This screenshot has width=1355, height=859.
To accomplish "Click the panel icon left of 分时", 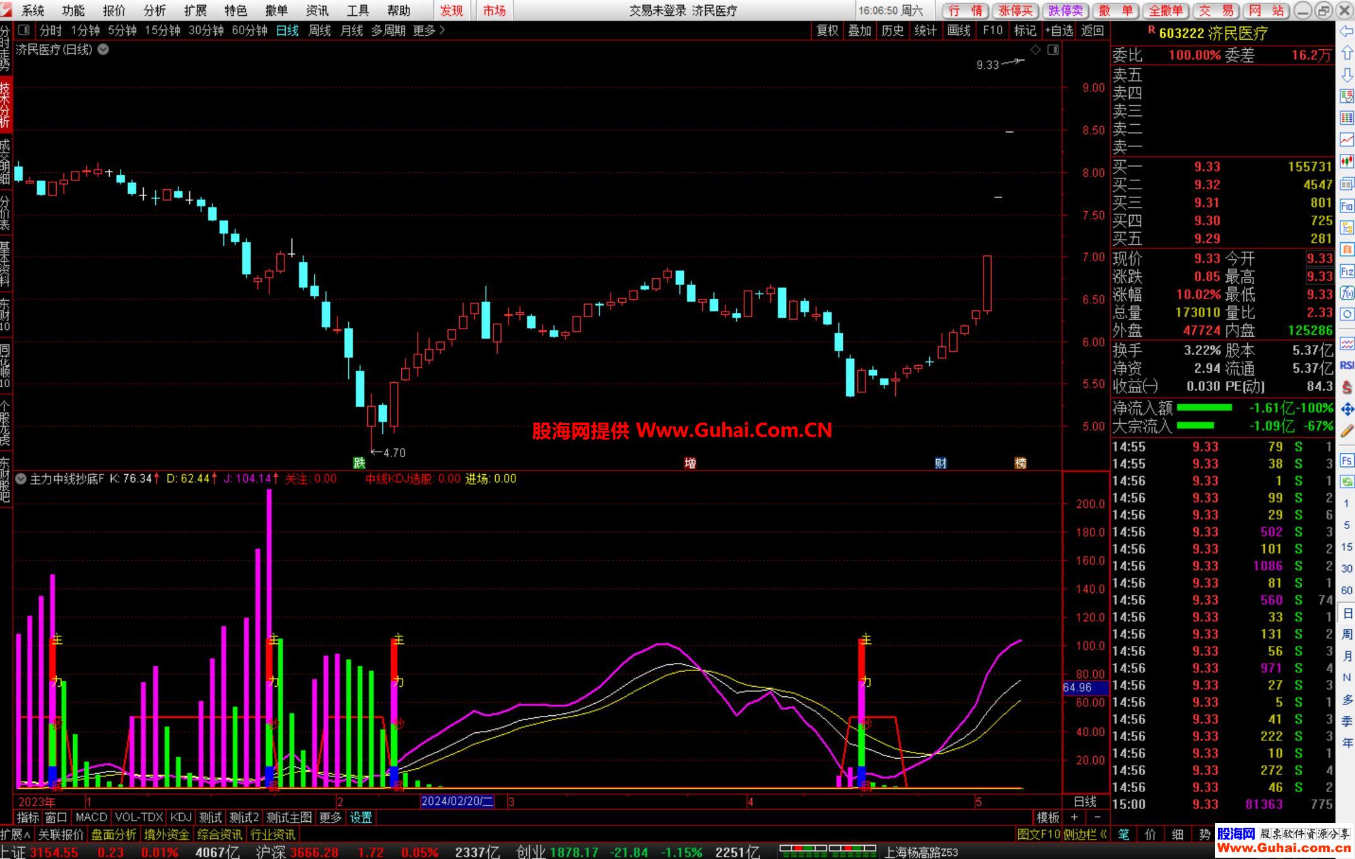I will 24,30.
